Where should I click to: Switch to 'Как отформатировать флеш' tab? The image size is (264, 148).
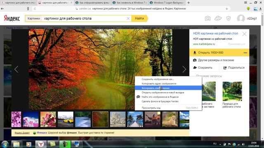[x=92, y=3]
